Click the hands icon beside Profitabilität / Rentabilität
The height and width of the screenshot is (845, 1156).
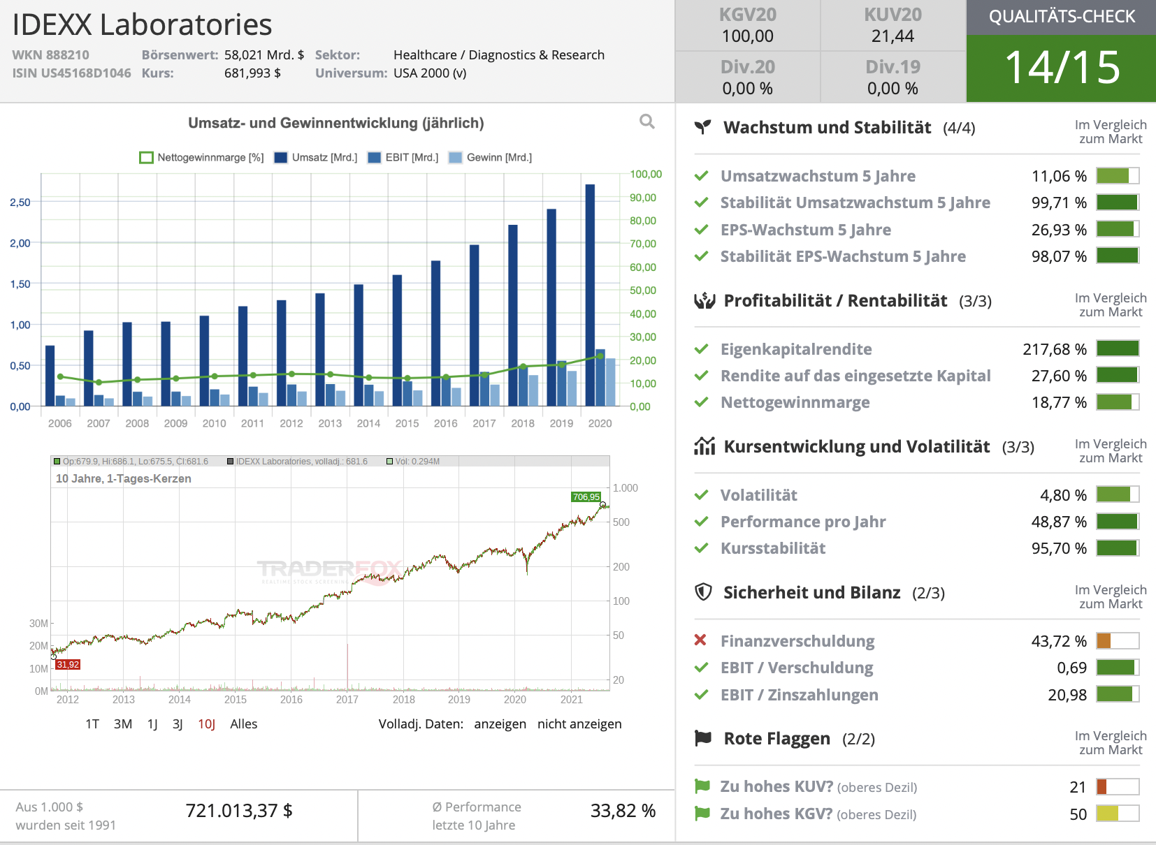704,301
